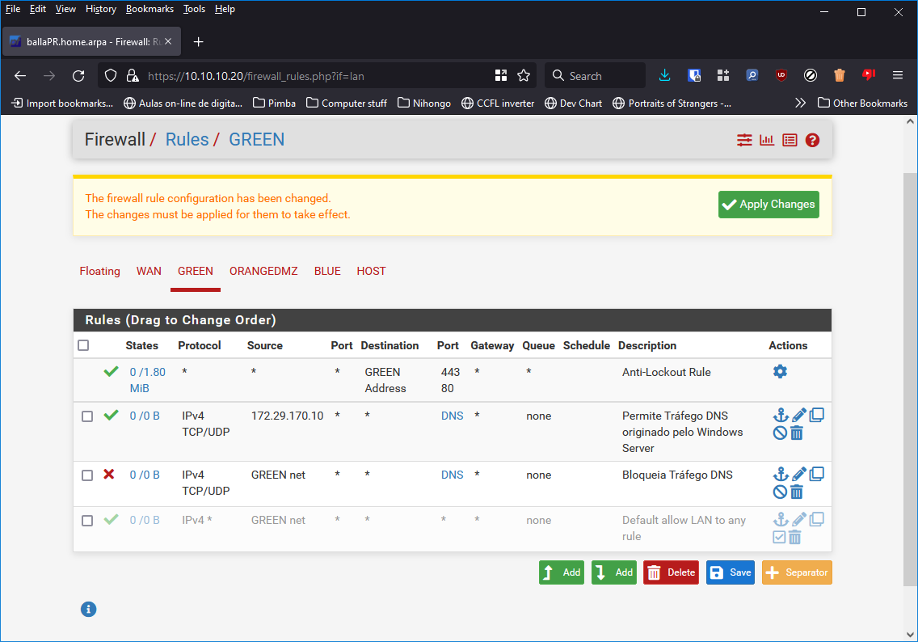Enable the Default allow LAN rule

[780, 538]
